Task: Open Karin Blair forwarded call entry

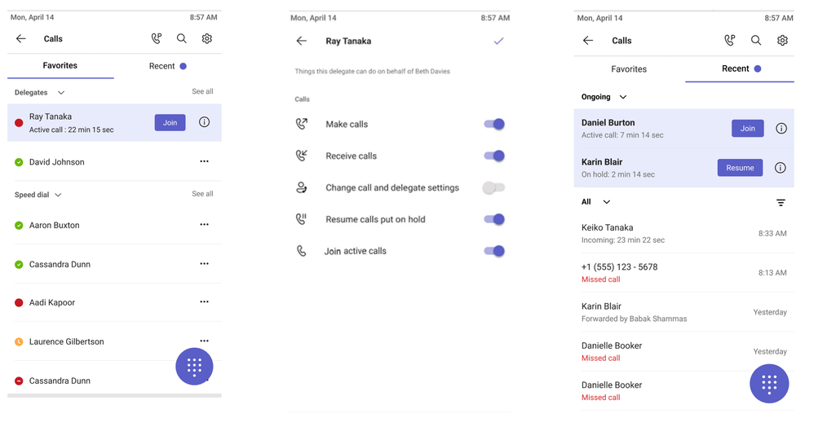Action: [684, 312]
